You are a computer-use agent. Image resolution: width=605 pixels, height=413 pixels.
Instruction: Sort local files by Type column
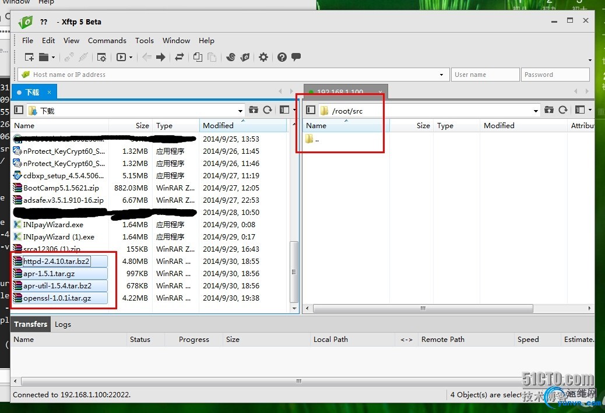click(175, 126)
